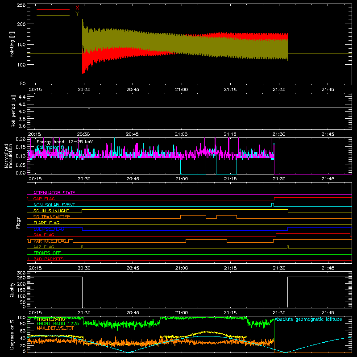Select the NON_SOLAR_EVENT flag label
Image resolution: width=357 pixels, height=357 pixels.
[x=54, y=205]
